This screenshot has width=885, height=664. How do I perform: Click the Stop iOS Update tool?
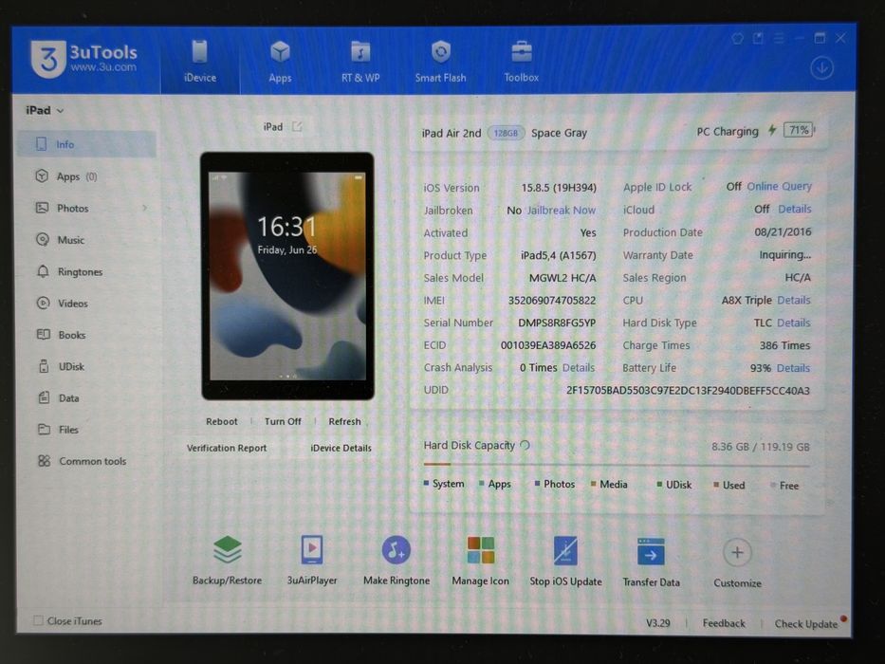coord(565,562)
